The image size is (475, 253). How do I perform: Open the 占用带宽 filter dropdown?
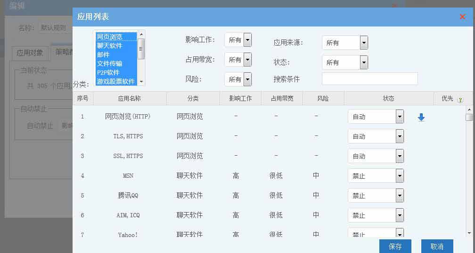[247, 60]
